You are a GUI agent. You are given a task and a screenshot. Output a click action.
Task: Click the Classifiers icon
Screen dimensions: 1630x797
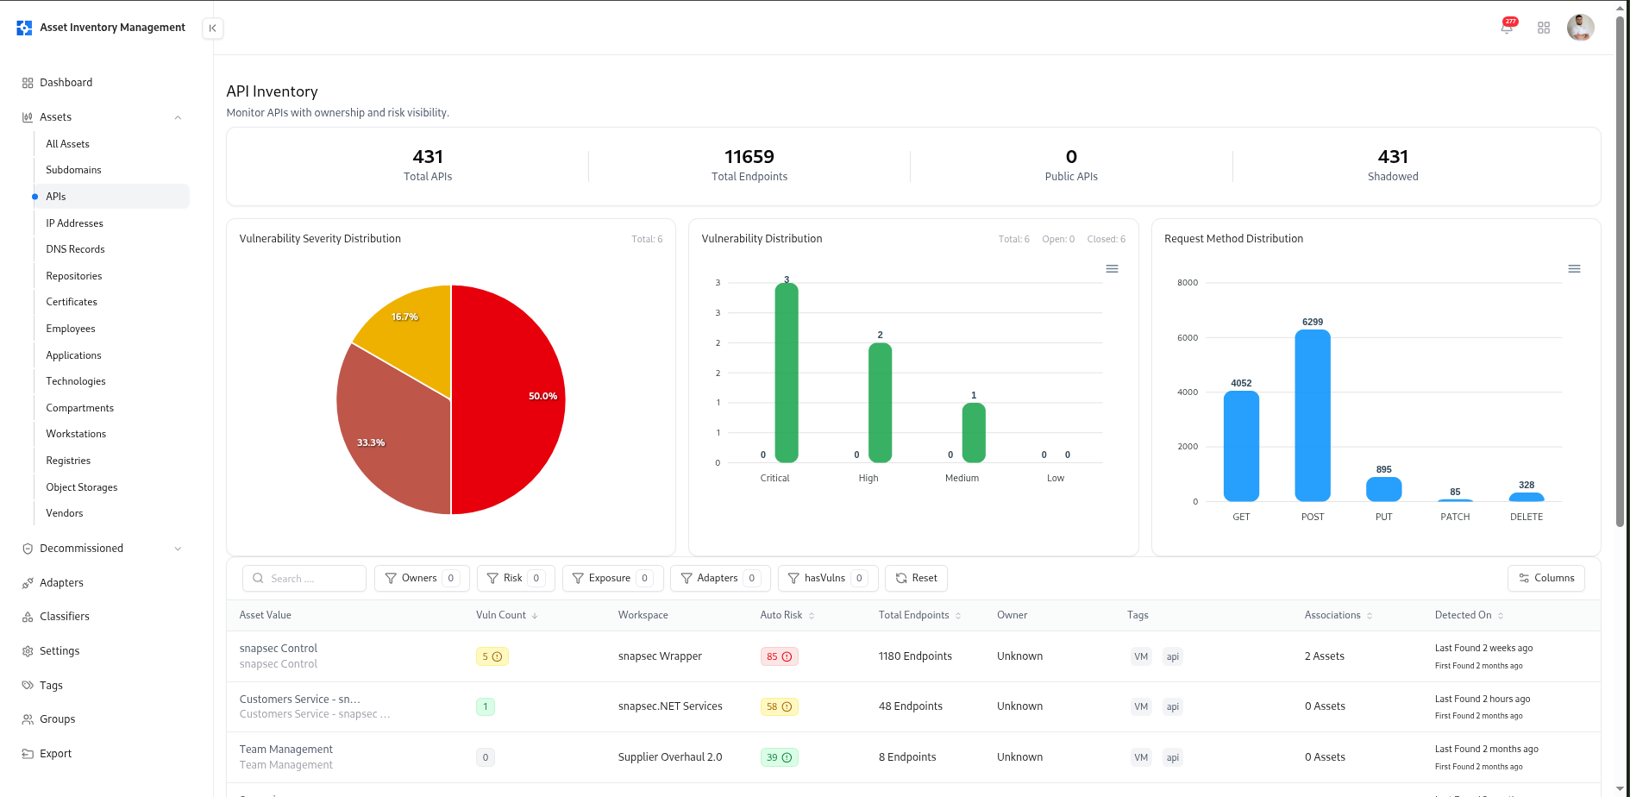coord(28,617)
